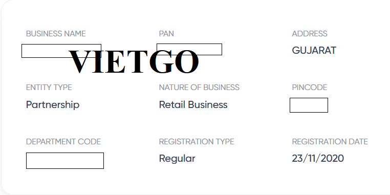Click the ENTITY TYPE label
390x195 pixels.
[x=49, y=88]
